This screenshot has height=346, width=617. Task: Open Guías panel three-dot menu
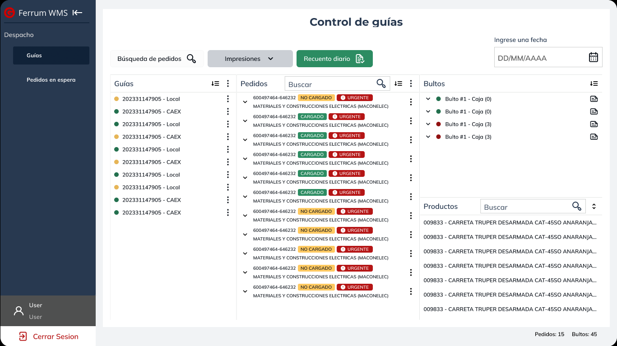click(228, 83)
